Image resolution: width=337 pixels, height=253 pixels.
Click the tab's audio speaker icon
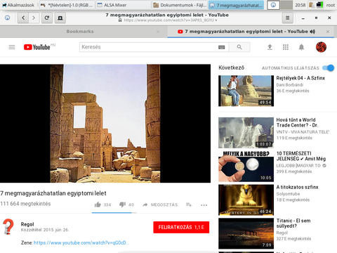coord(312,32)
